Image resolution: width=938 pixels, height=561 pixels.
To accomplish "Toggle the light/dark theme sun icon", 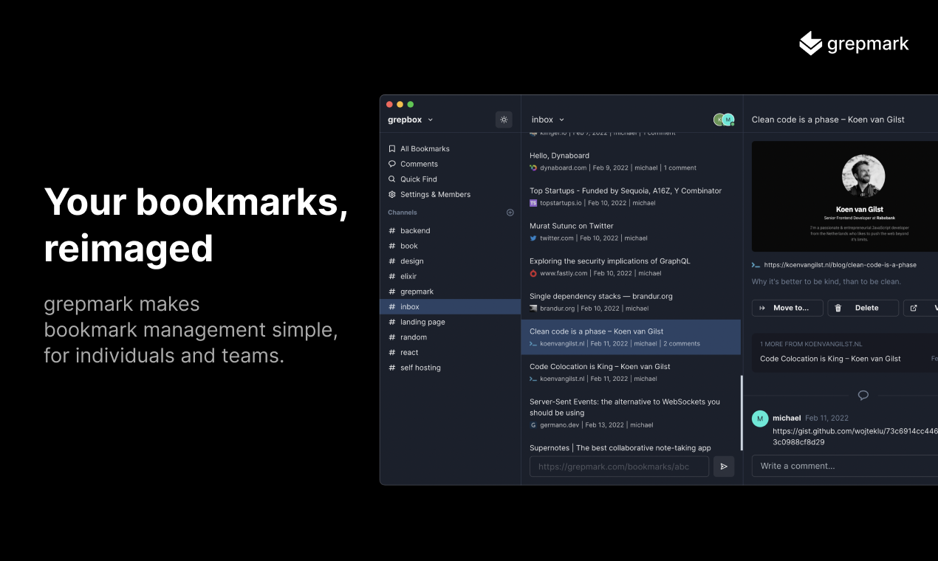I will pos(504,120).
